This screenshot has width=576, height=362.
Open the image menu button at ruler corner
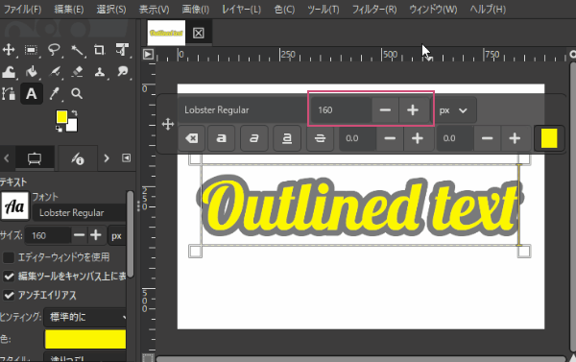(148, 55)
